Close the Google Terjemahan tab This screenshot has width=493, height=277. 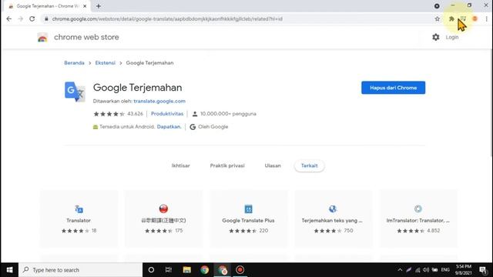(85, 6)
